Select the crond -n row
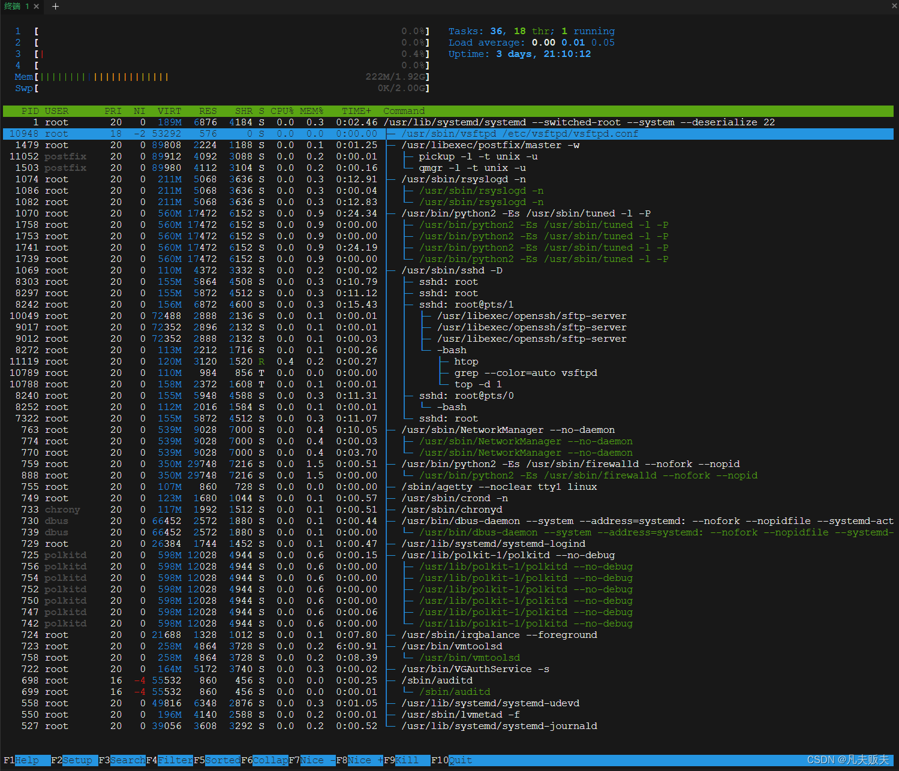899x771 pixels. pos(448,498)
